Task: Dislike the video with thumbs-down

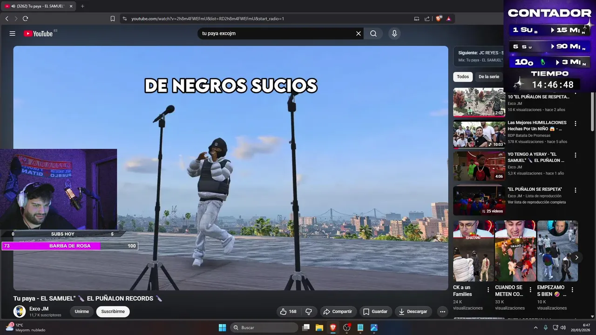Action: point(308,311)
